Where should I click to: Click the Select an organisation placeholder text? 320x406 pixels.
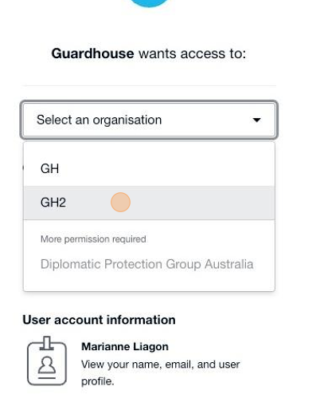(x=99, y=120)
